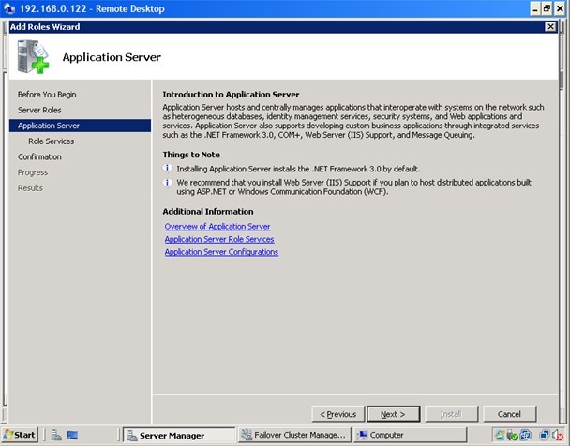Viewport: 570px width, 446px height.
Task: Select Results step
Action: point(30,188)
